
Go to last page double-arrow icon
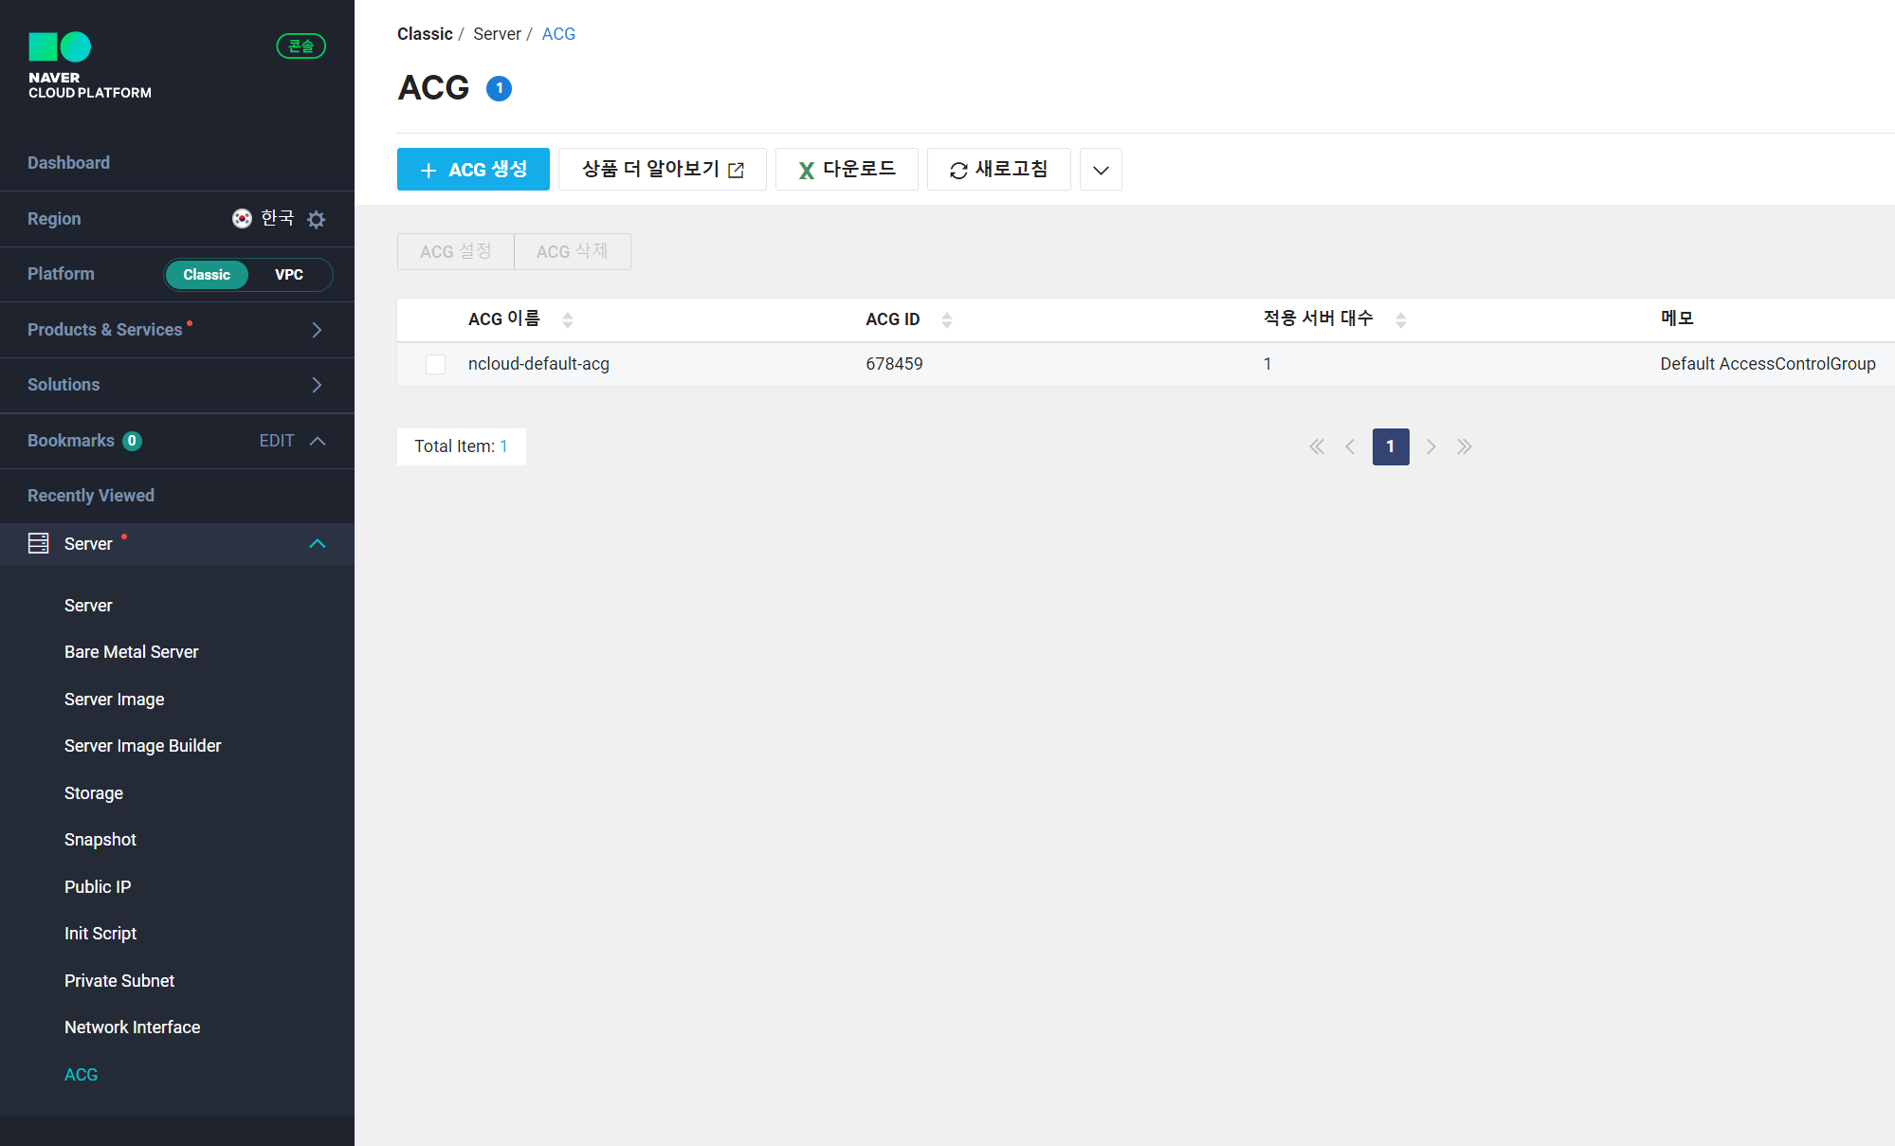(x=1464, y=446)
